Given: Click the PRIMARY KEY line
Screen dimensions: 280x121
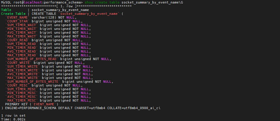Looking at the screenshot, I should (x=32, y=104).
